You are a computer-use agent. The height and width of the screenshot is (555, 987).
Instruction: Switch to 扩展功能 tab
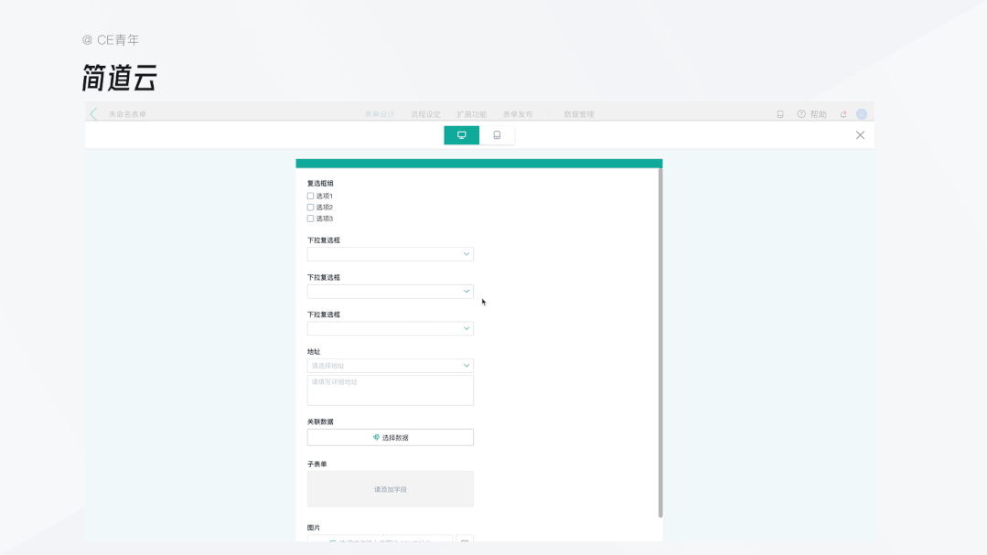coord(471,114)
